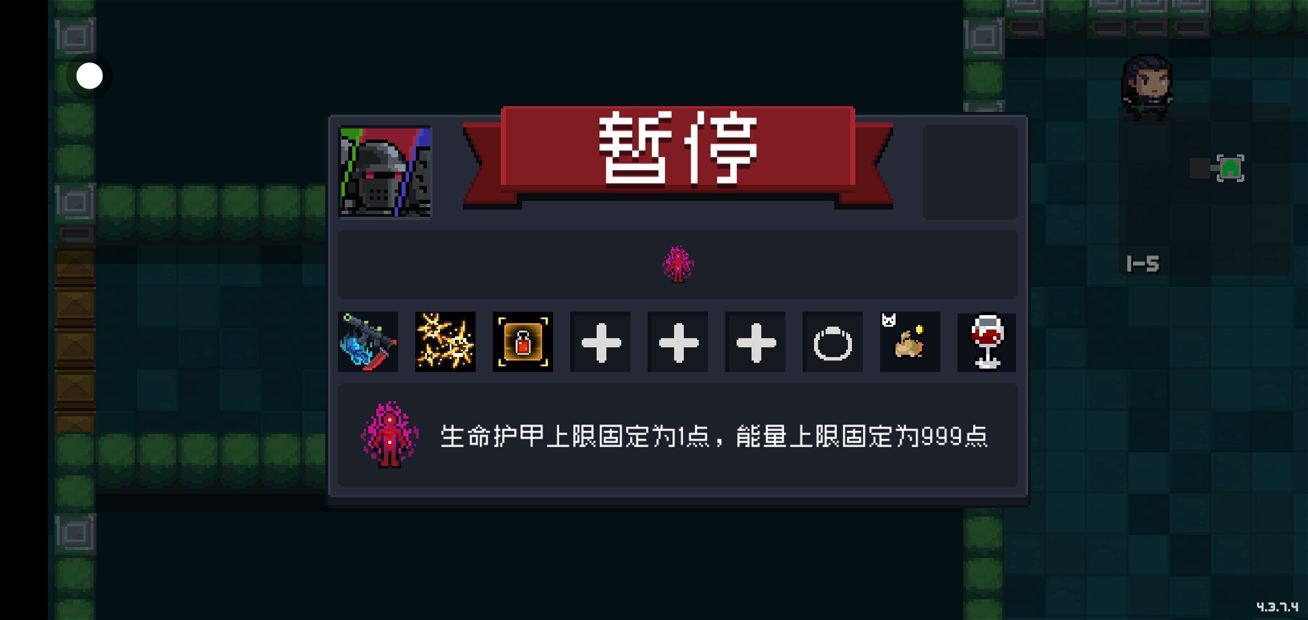Select the green house room on minimap

[1231, 168]
